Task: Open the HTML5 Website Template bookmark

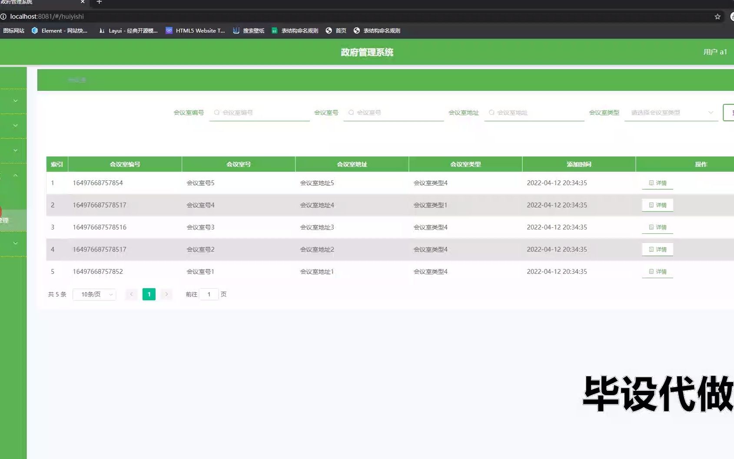Action: click(x=195, y=30)
